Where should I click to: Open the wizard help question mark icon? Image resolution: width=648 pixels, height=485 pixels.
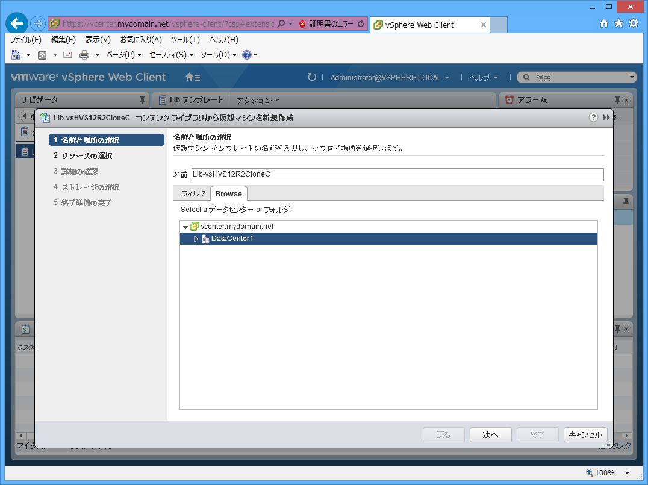pyautogui.click(x=593, y=117)
